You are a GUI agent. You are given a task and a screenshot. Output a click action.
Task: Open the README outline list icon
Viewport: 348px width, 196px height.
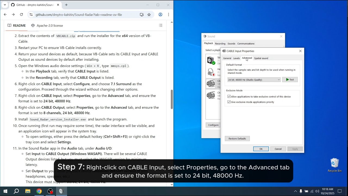161,26
